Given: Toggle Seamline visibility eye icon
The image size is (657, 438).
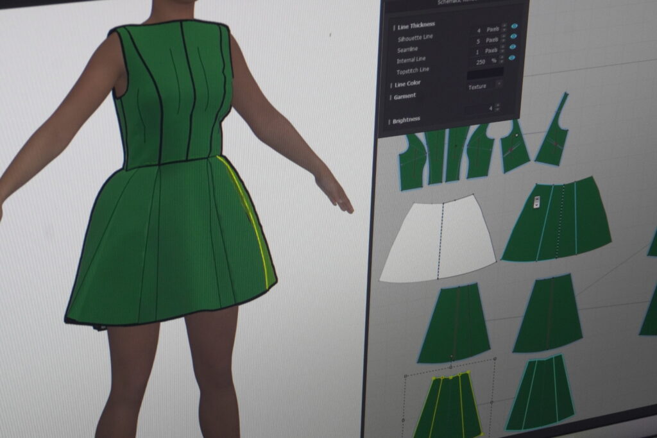Looking at the screenshot, I should (x=513, y=37).
